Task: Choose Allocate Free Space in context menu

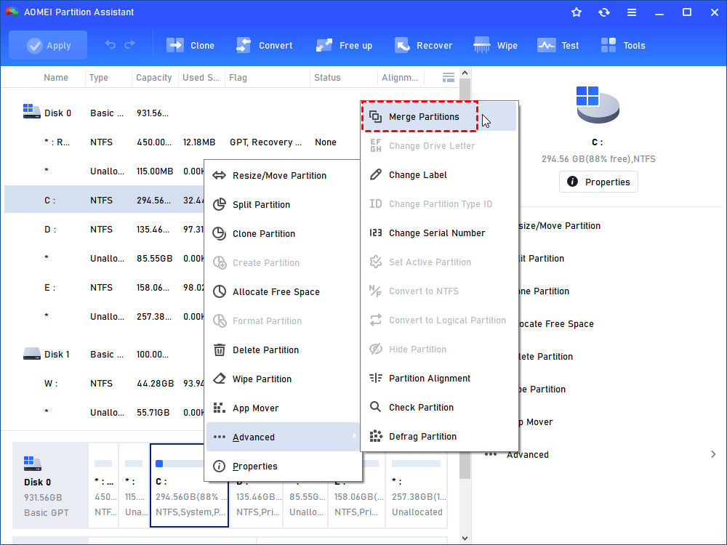Action: 282,292
